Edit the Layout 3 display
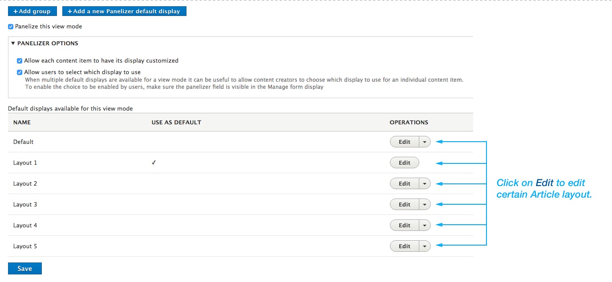 coord(404,205)
